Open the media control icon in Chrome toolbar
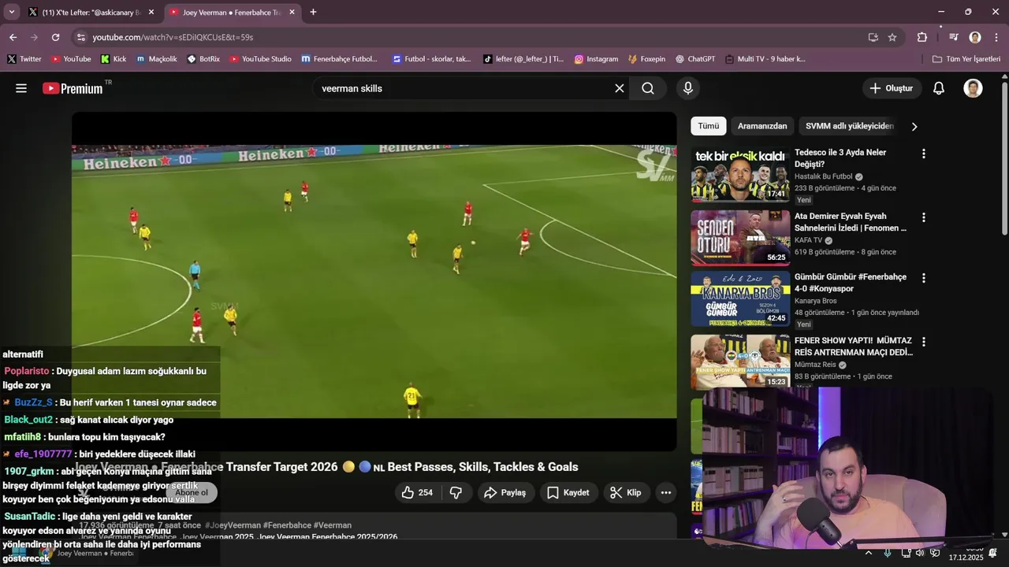 [x=954, y=37]
